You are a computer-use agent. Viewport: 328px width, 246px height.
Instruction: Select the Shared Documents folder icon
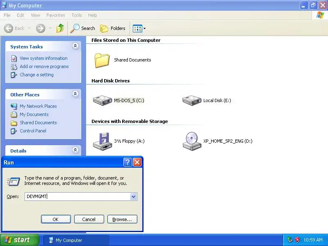(102, 60)
